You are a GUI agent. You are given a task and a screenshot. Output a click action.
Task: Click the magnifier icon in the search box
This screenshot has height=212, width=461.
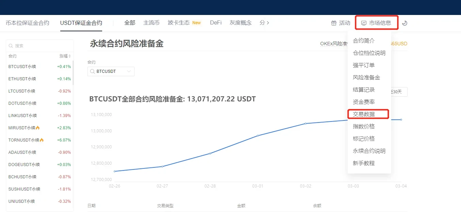pyautogui.click(x=11, y=46)
